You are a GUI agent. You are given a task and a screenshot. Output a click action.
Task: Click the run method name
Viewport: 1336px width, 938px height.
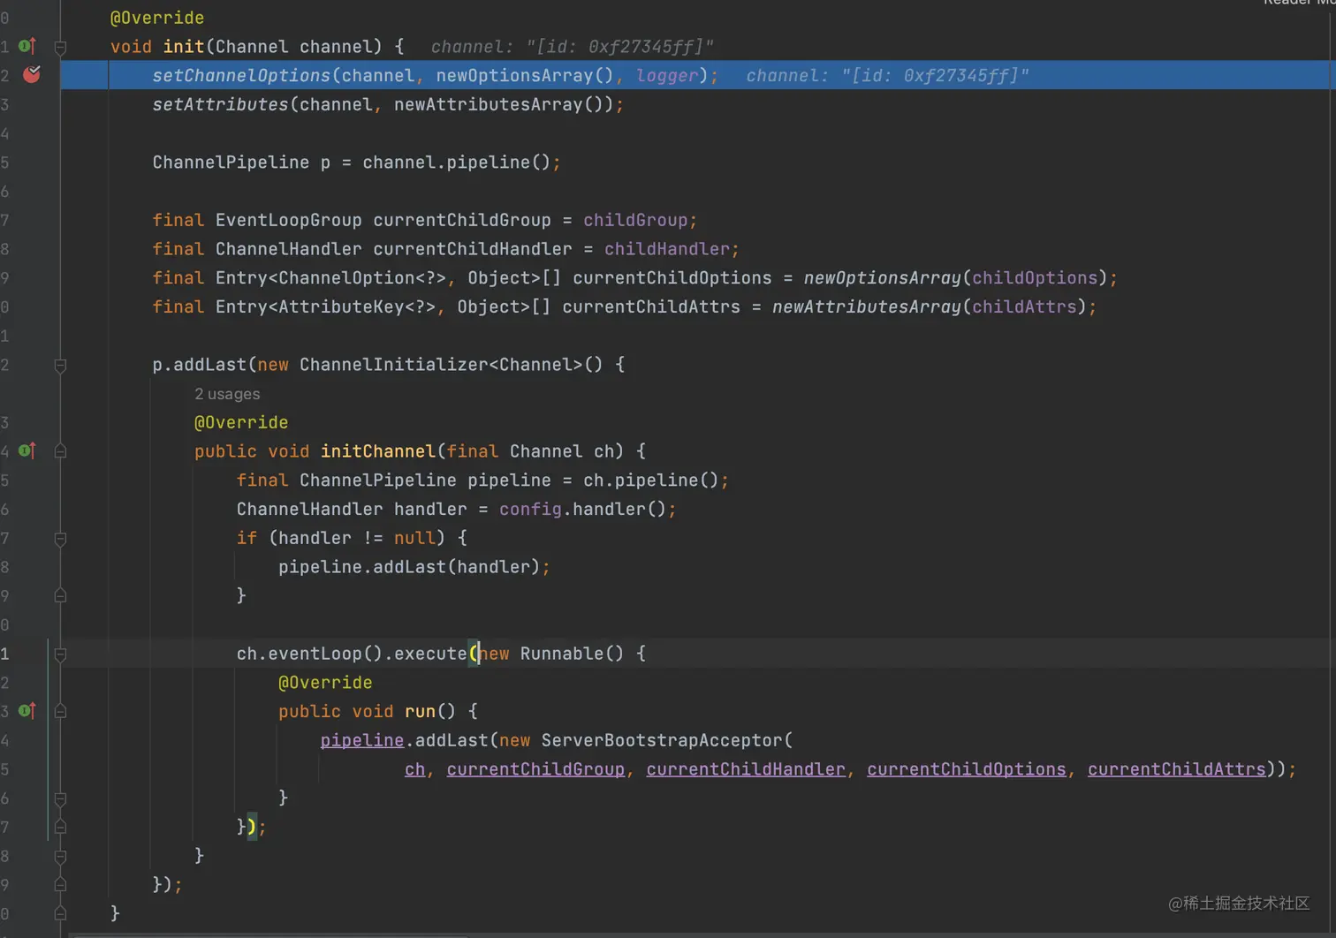pos(420,711)
